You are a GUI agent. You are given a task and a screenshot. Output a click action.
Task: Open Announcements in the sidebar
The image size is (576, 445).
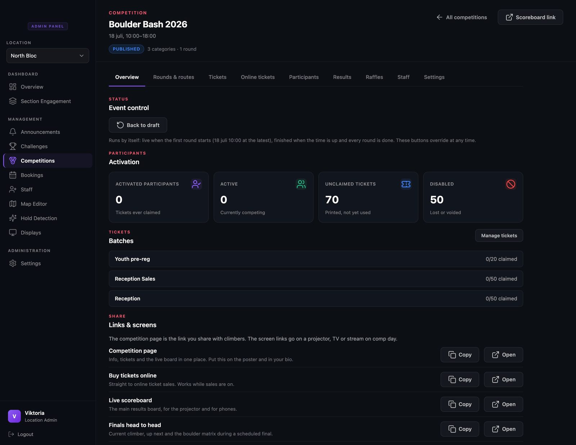click(48, 132)
